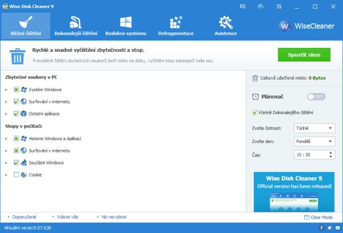Expand the Součásti Windows node
The width and height of the screenshot is (343, 233).
6,163
